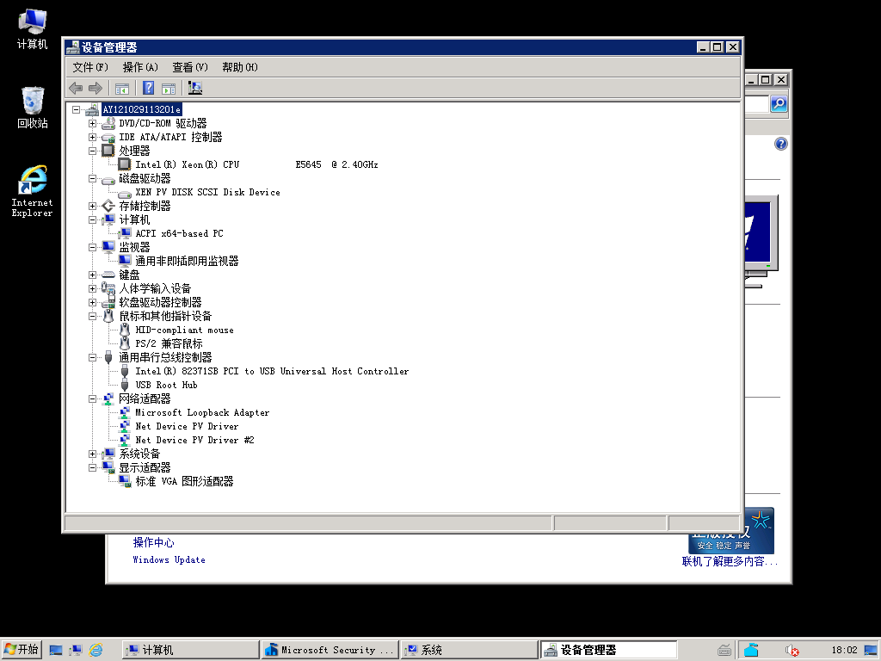
Task: Select 通用非即插即用监视器 entry
Action: (187, 262)
